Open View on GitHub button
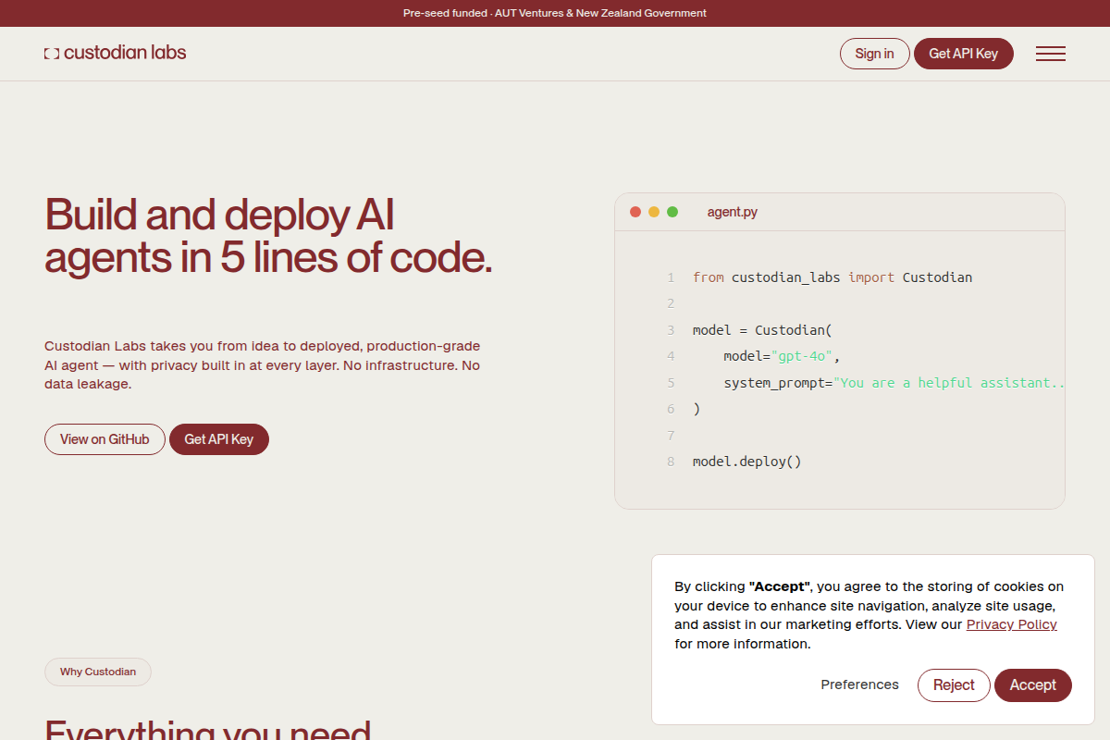The image size is (1110, 740). [x=105, y=439]
